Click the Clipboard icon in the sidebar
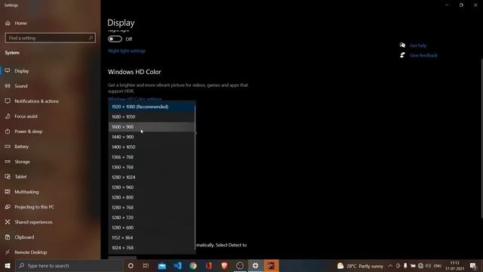 8,236
